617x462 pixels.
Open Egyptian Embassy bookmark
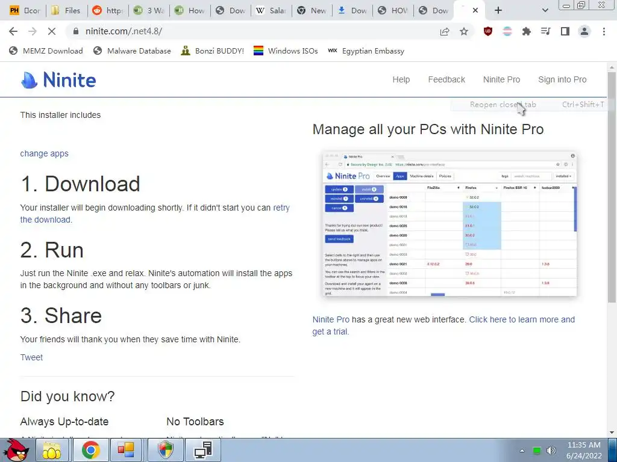point(366,51)
